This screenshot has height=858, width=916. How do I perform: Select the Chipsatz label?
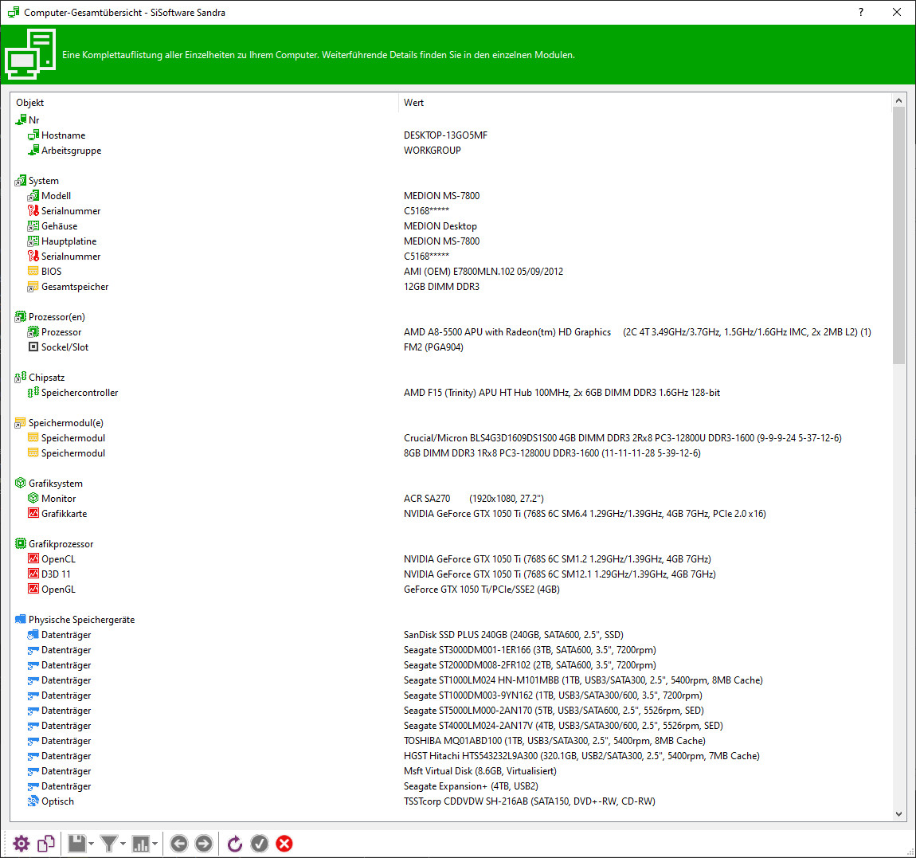[47, 378]
